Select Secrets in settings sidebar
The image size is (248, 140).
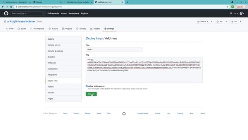pyautogui.click(x=64, y=93)
